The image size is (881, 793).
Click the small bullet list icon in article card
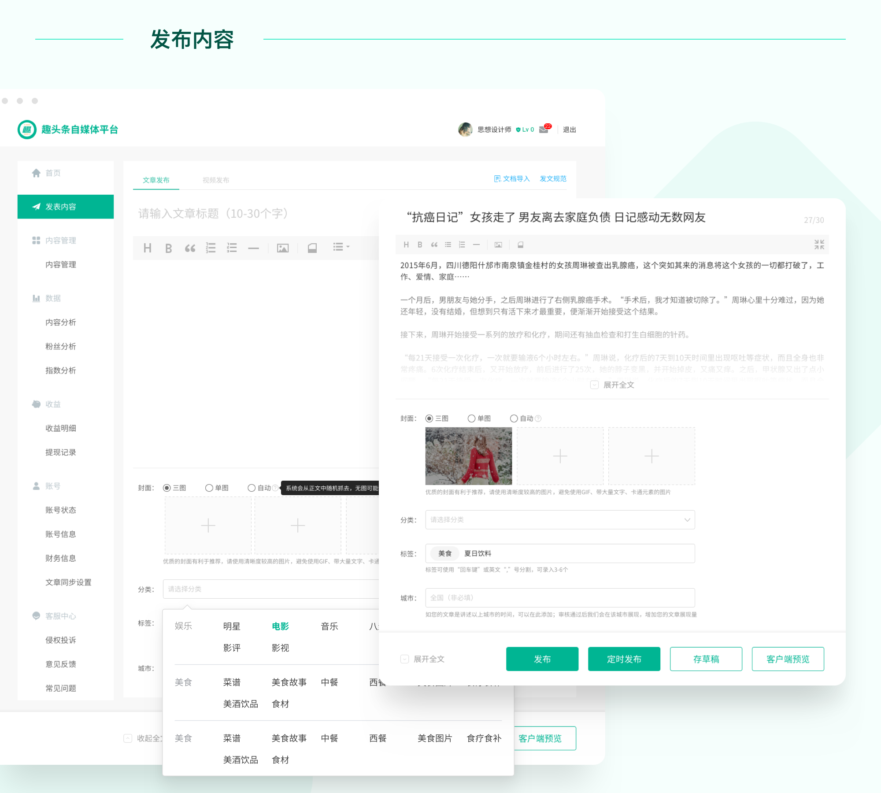click(x=448, y=245)
